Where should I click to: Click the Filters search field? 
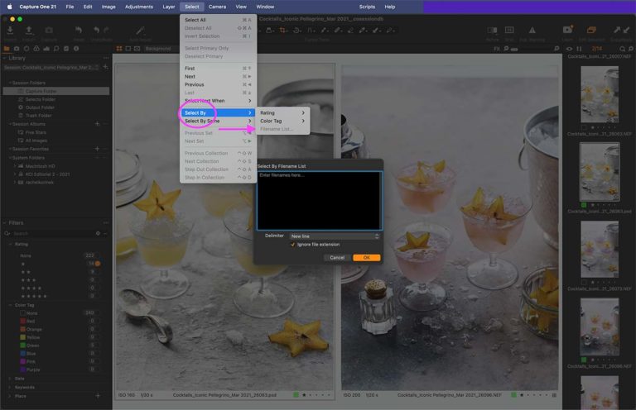(53, 234)
